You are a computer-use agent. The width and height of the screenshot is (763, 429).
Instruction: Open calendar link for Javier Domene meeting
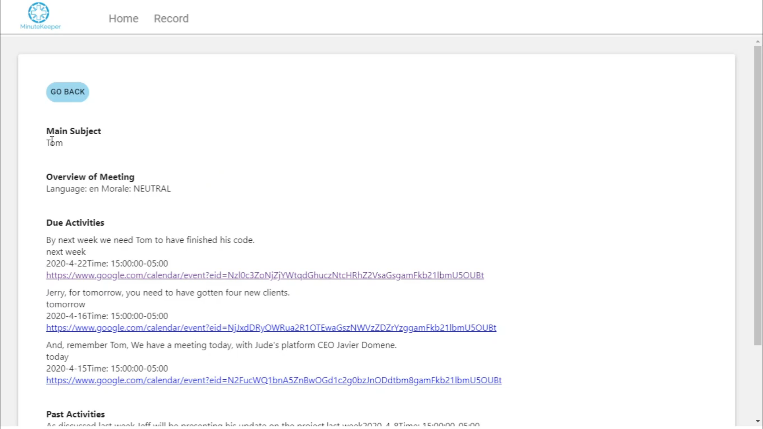coord(273,380)
